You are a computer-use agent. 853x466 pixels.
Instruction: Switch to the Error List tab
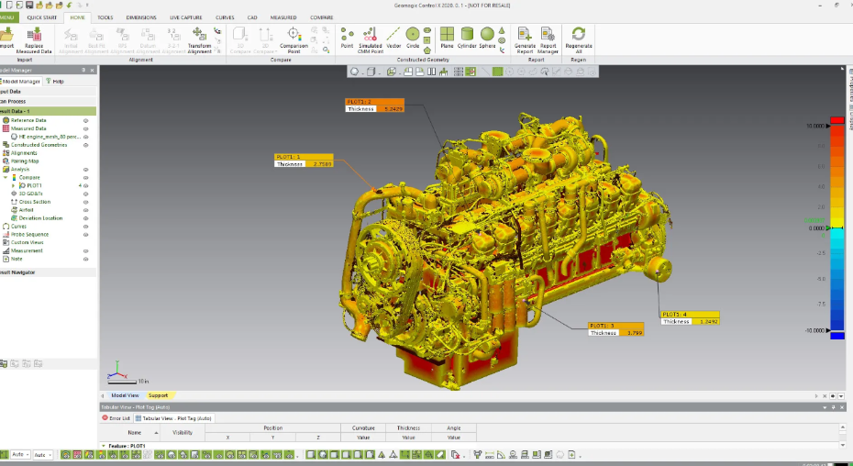click(x=116, y=417)
